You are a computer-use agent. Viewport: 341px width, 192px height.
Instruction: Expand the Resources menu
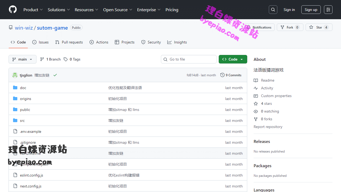point(87,10)
